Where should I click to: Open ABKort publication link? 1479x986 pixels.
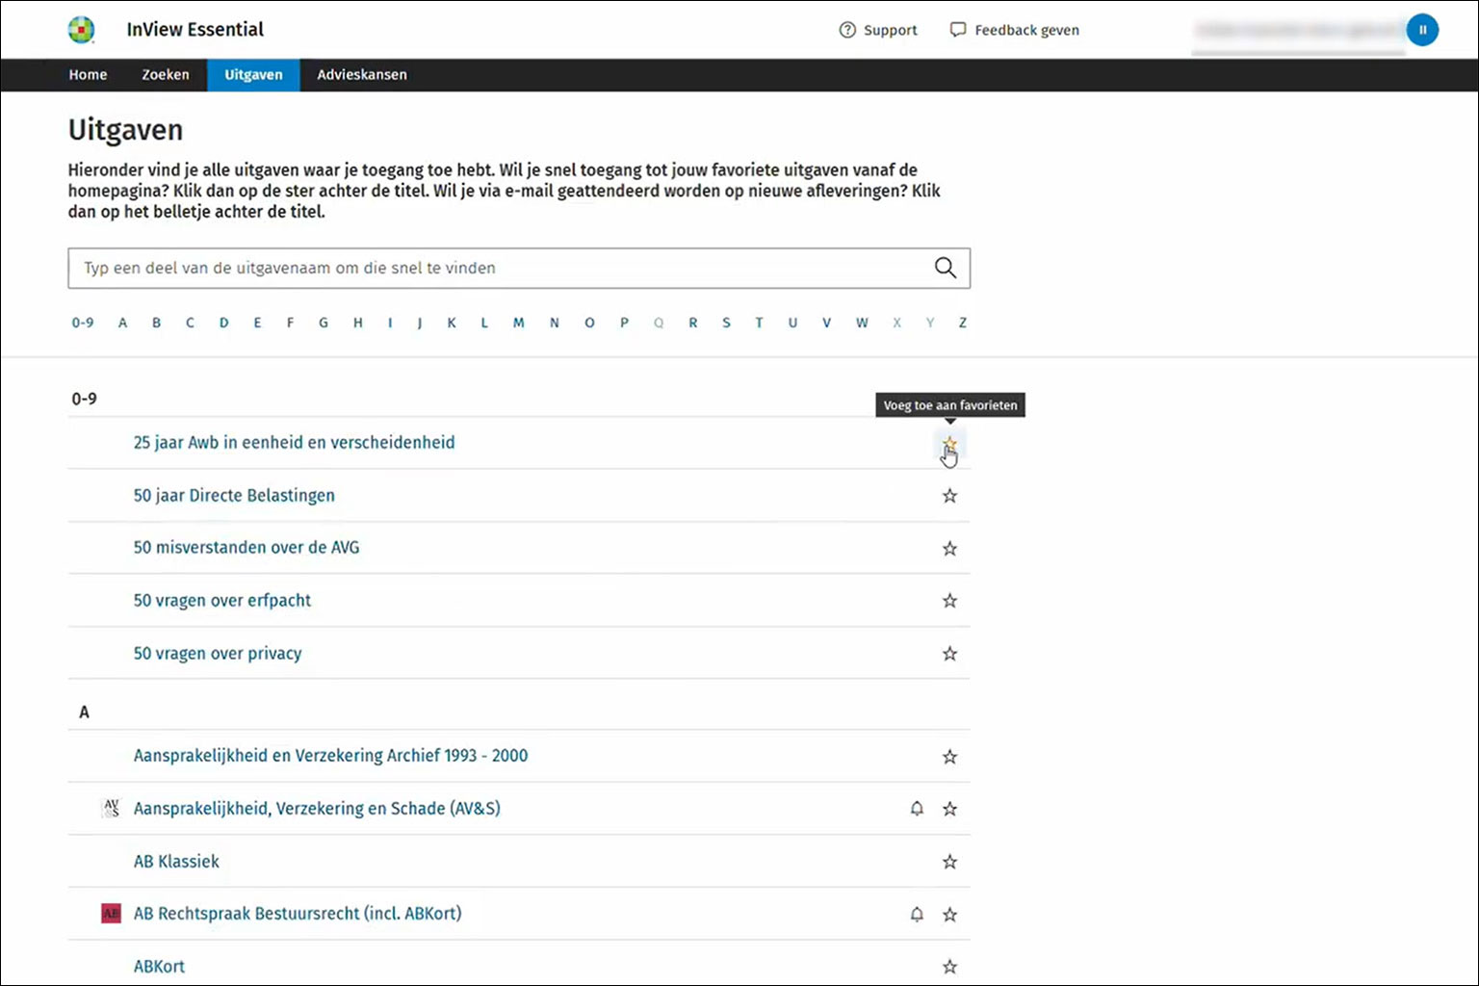[159, 967]
